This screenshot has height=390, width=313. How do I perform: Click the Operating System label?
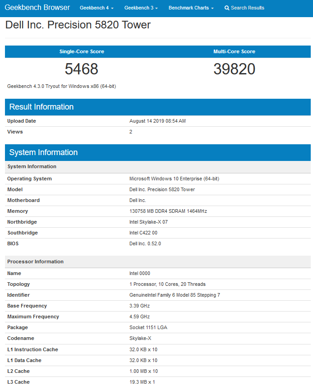point(29,179)
